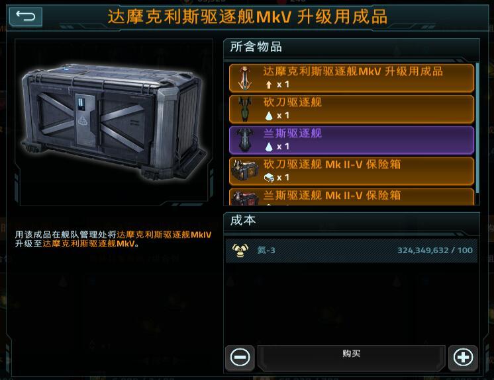Click the 砍刀驱逐舰 safe crate icon
This screenshot has height=380, width=494.
[243, 171]
